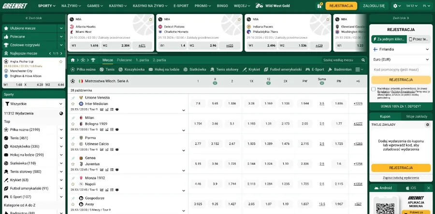Viewport: 435px width, 214px height.
Task: Close the mobile app promo panel
Action: tap(429, 188)
